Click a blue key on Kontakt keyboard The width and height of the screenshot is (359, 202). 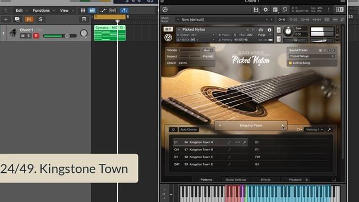pyautogui.click(x=288, y=194)
